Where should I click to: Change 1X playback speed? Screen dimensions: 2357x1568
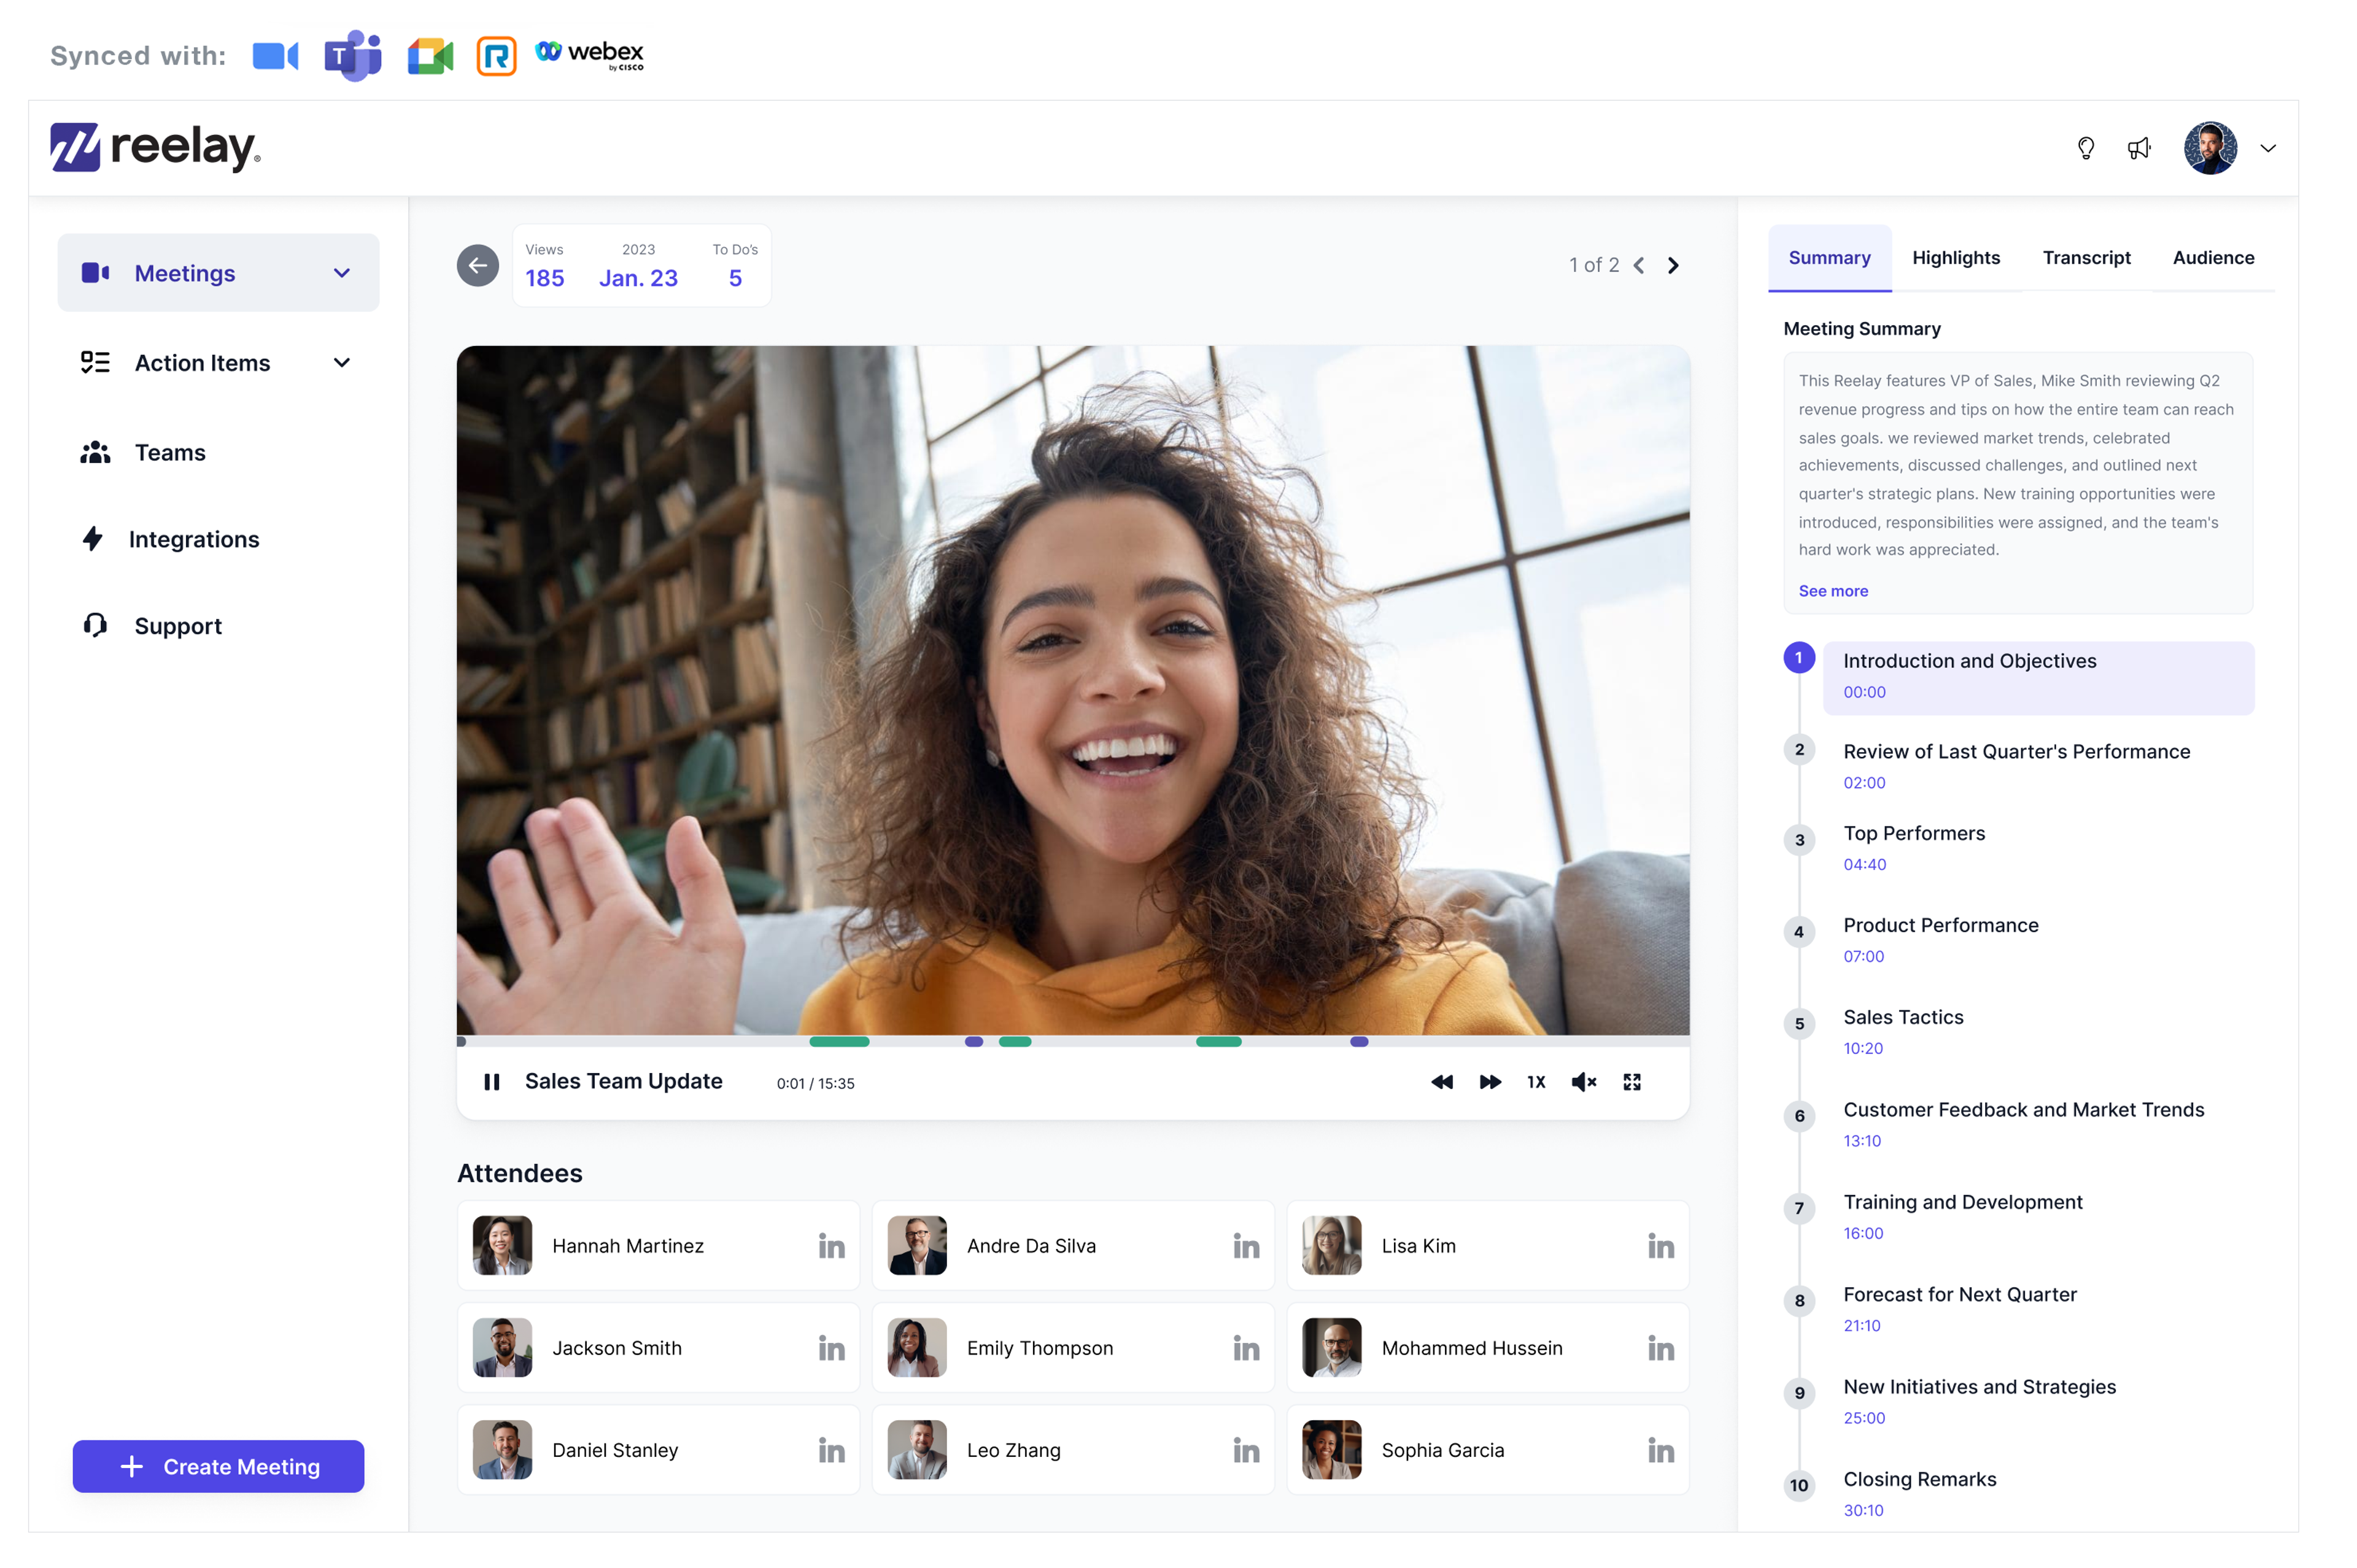(x=1536, y=1082)
